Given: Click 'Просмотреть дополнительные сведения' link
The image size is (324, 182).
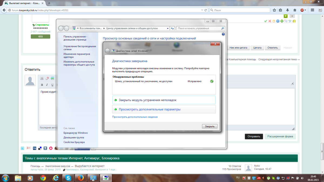Looking at the screenshot, I should (x=135, y=117).
